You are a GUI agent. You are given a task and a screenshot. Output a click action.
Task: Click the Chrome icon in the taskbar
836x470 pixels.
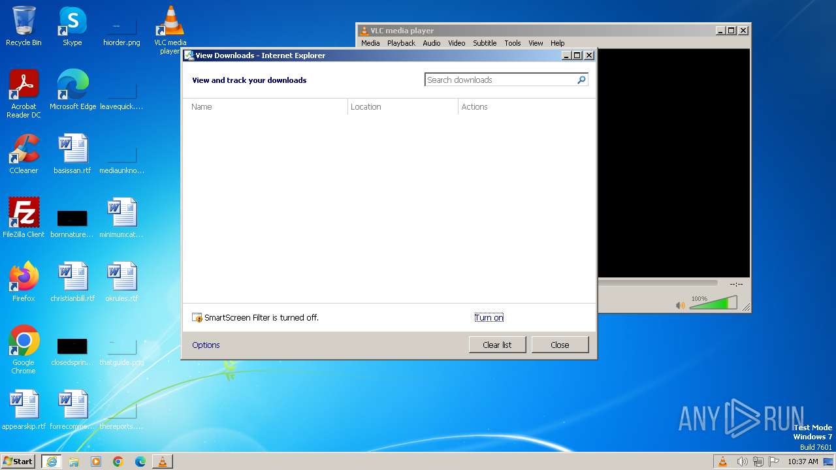[x=118, y=461]
